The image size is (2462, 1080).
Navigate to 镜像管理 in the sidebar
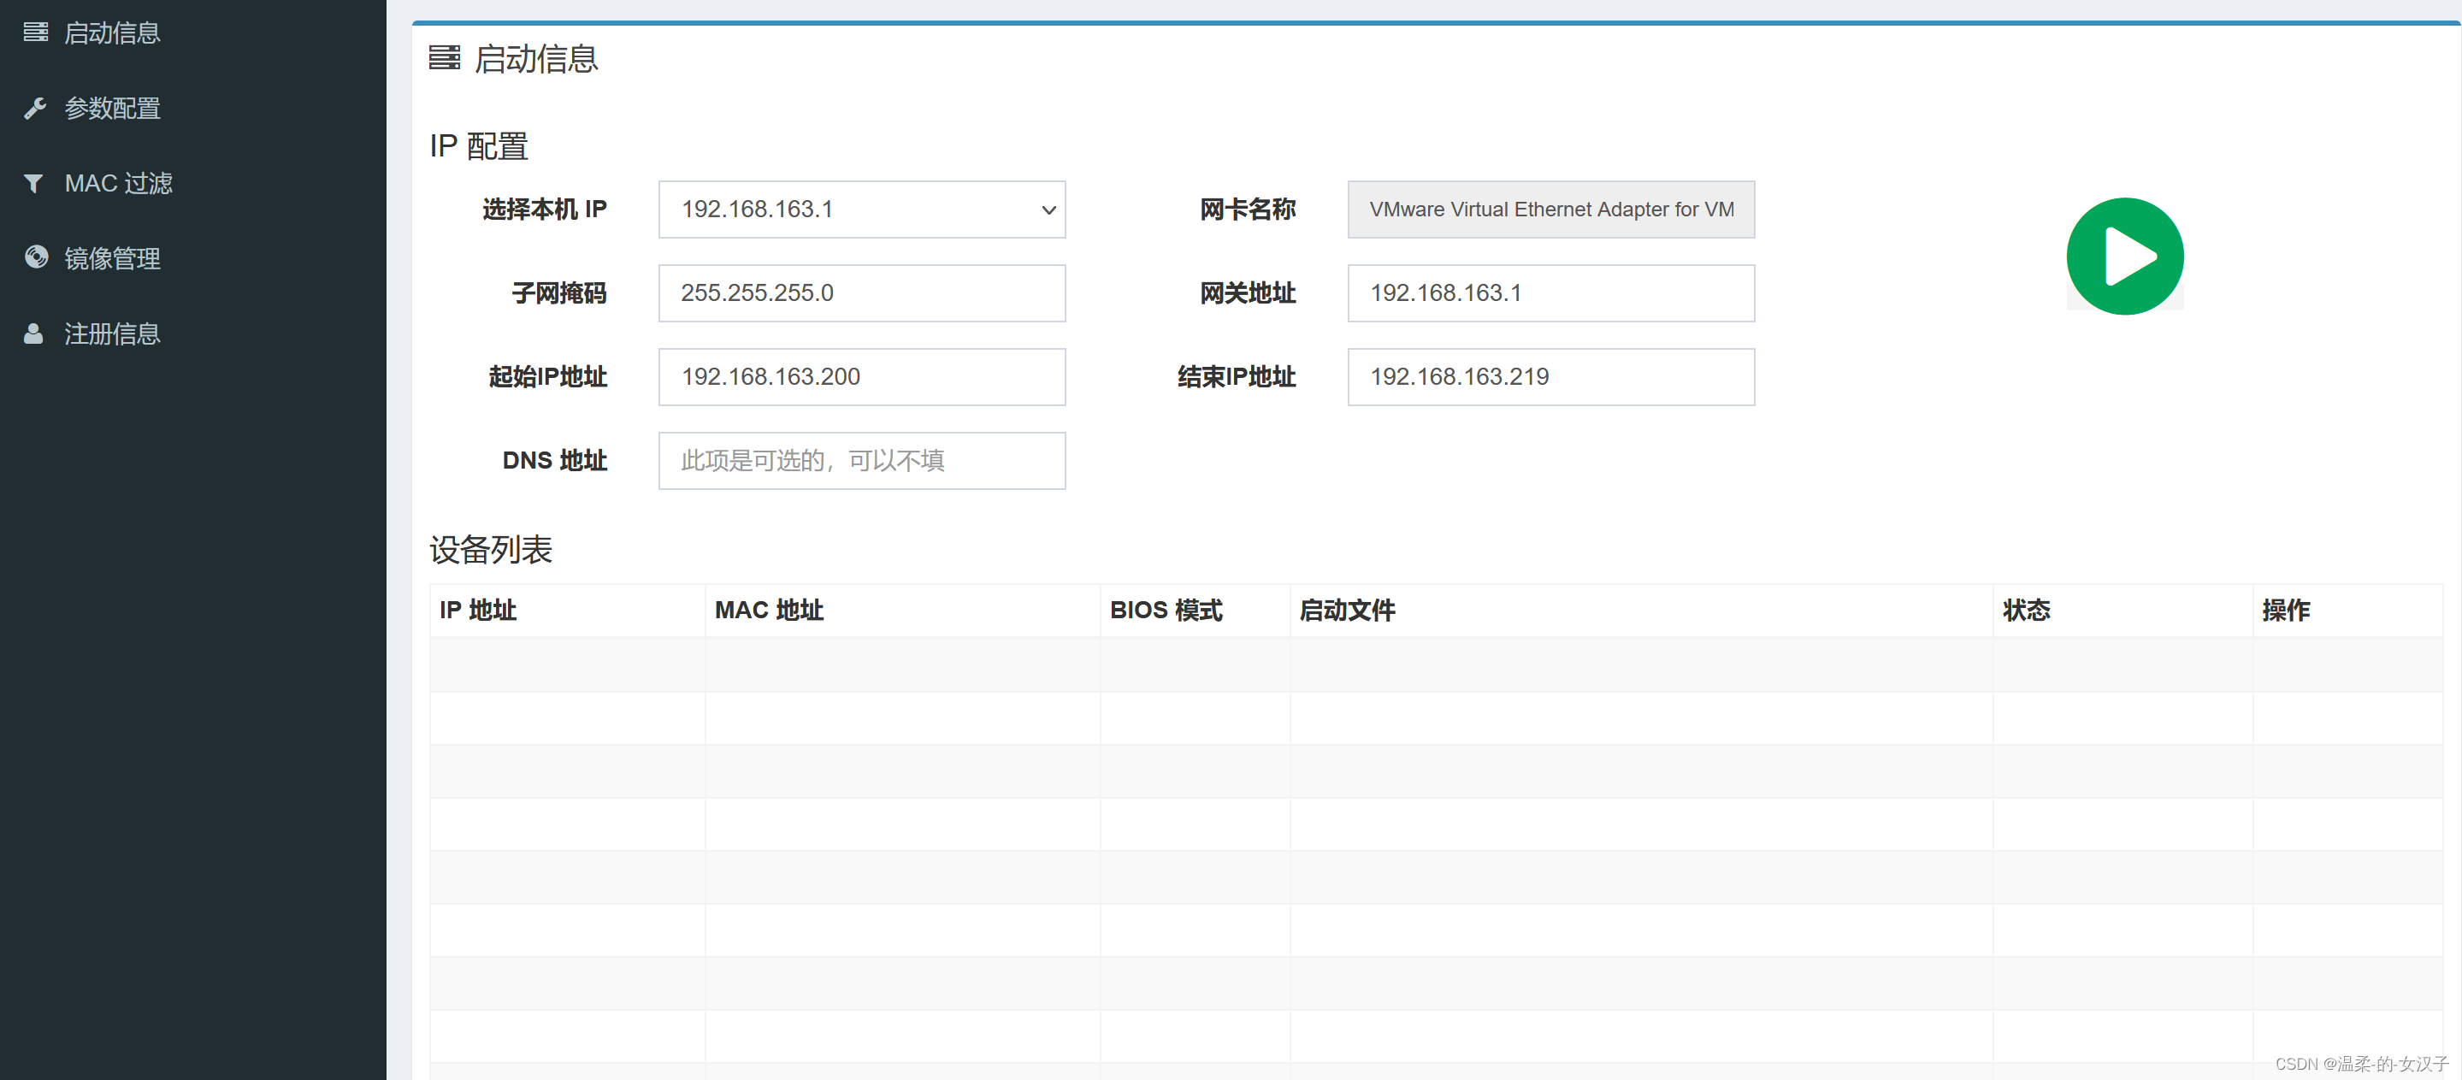coord(112,258)
